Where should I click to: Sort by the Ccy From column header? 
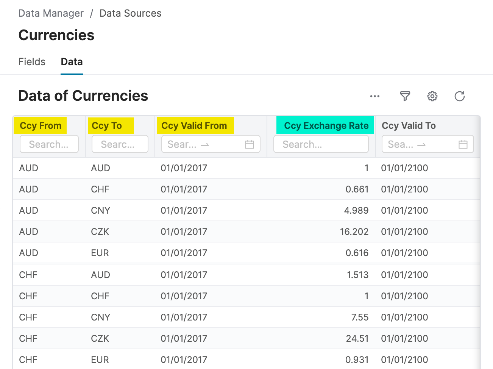(40, 125)
